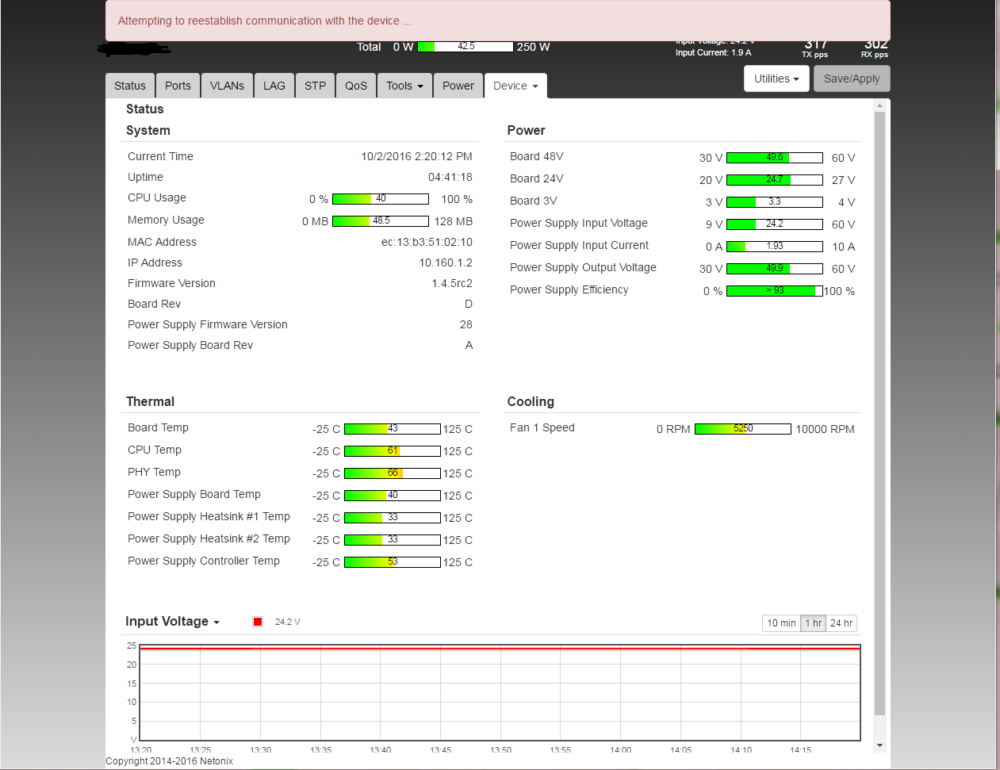Open the Status tab
Screen dimensions: 1000x770
130,86
